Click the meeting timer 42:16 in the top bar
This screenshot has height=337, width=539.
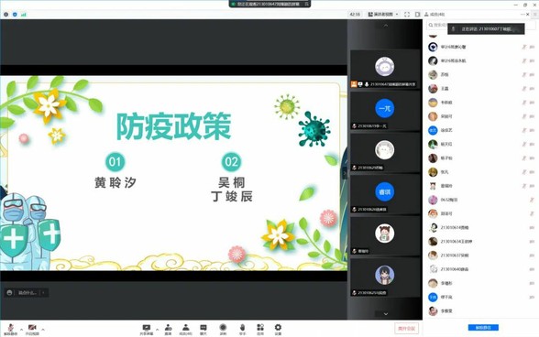click(x=355, y=14)
